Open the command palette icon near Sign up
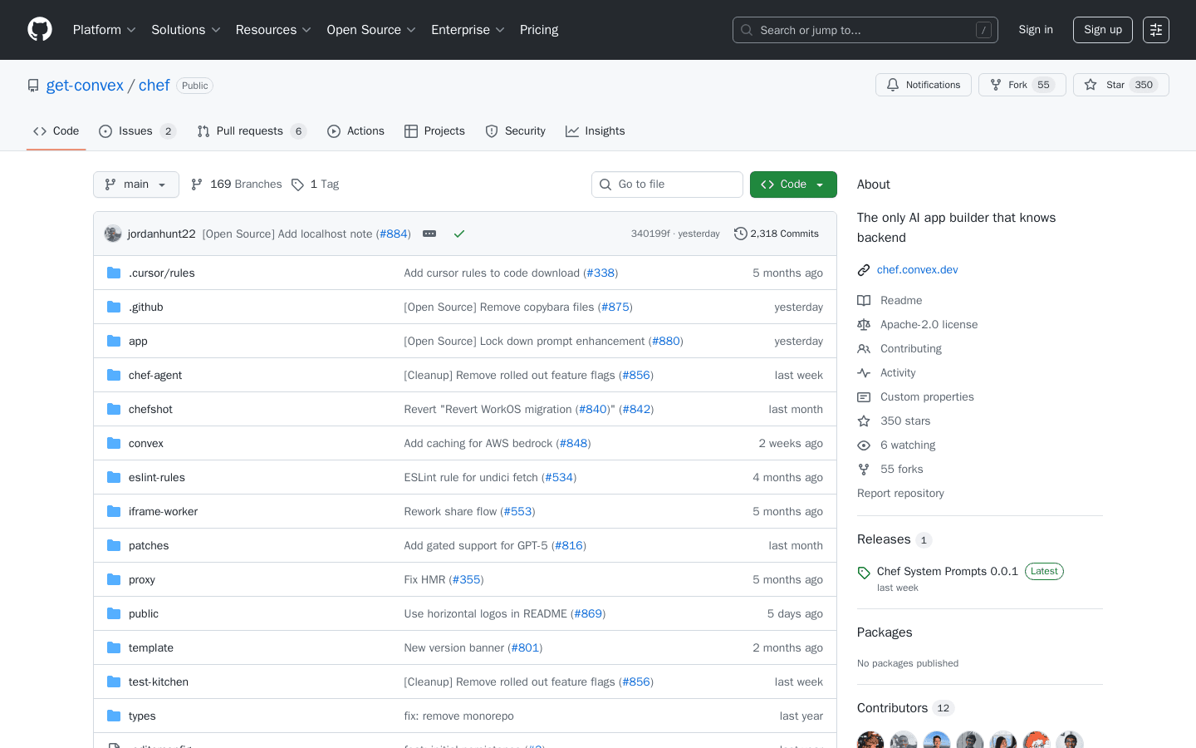 1155,29
